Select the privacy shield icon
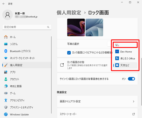 [6, 107]
